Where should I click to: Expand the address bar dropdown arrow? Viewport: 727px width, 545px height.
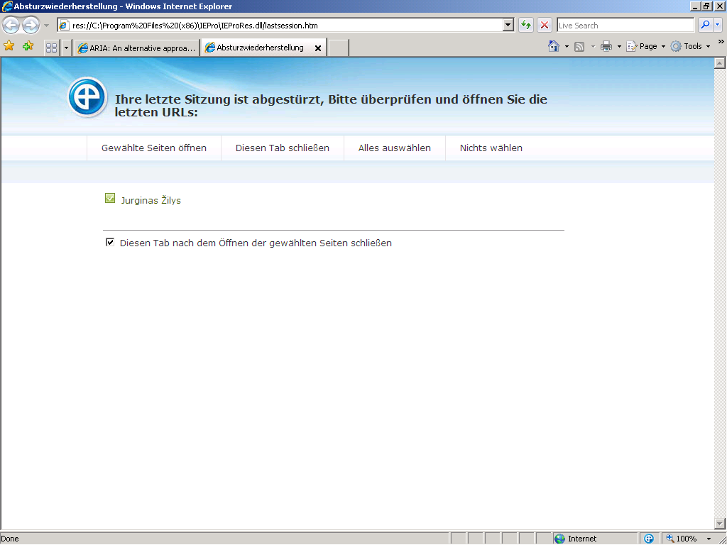508,26
